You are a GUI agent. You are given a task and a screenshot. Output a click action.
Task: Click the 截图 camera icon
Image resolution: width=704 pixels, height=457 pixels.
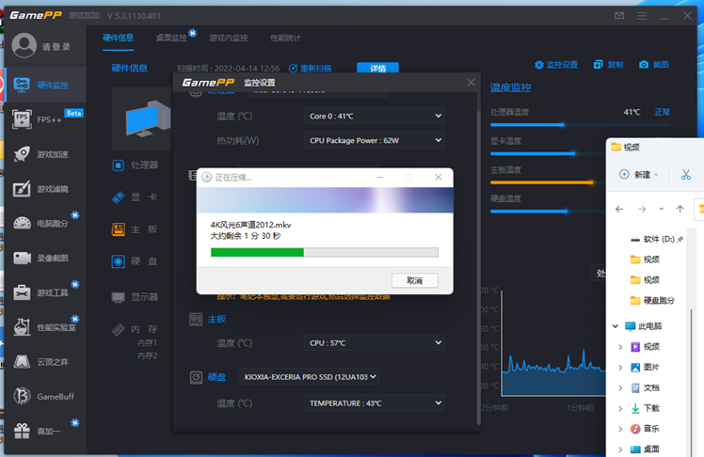(x=644, y=65)
